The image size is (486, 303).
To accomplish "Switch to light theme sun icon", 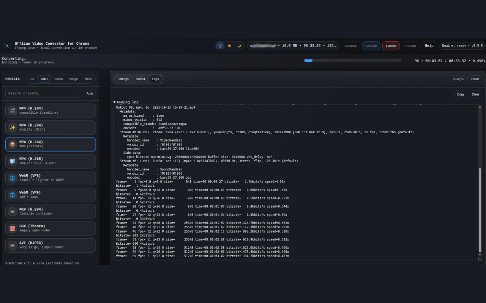I will (229, 46).
